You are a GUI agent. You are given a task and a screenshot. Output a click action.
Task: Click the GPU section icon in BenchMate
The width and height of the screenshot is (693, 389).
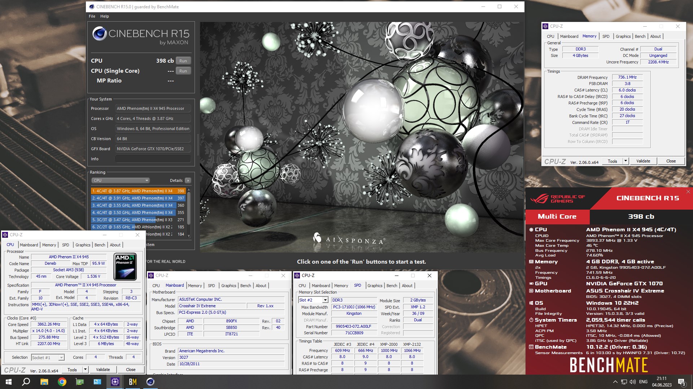[531, 283]
